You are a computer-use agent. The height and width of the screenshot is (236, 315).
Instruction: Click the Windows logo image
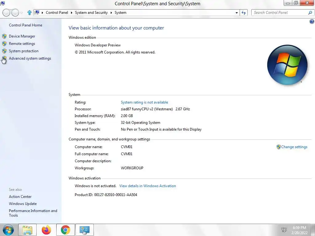[287, 65]
